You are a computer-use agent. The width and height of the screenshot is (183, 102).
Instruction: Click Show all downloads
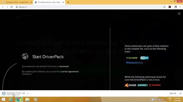(x=173, y=93)
